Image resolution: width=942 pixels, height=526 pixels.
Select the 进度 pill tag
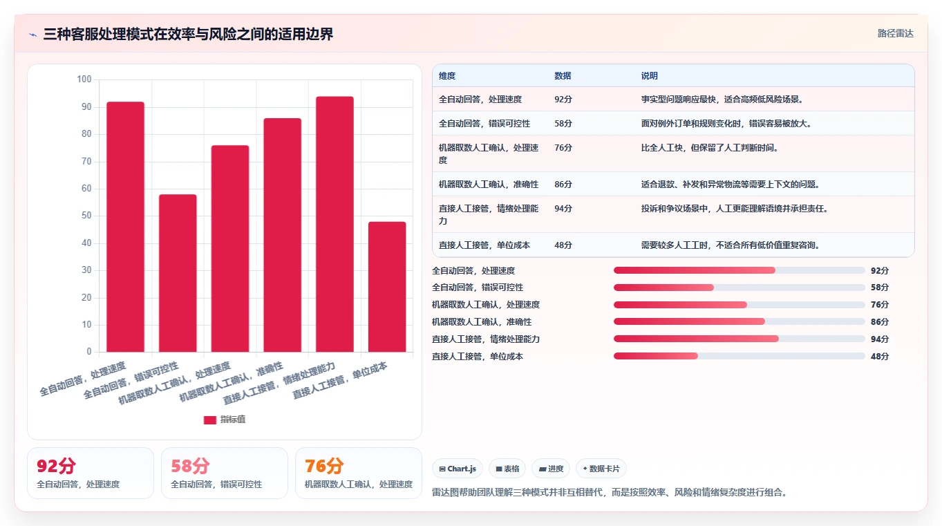pos(551,469)
